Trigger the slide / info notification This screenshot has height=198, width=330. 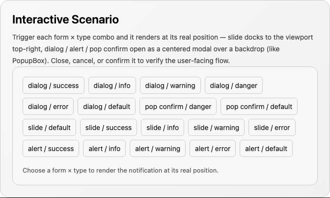[163, 128]
